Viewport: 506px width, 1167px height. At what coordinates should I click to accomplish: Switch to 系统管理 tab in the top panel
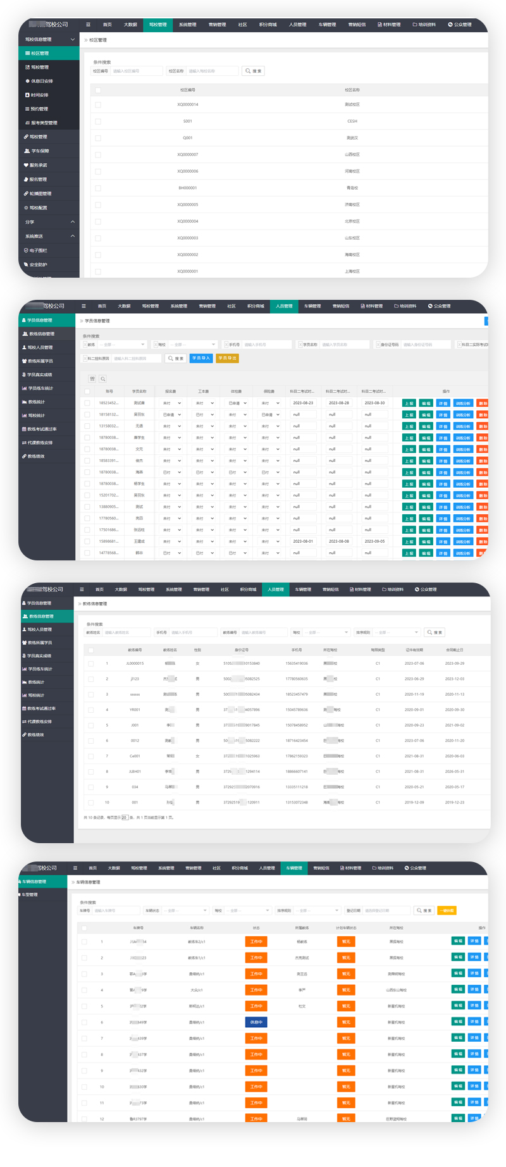point(187,25)
